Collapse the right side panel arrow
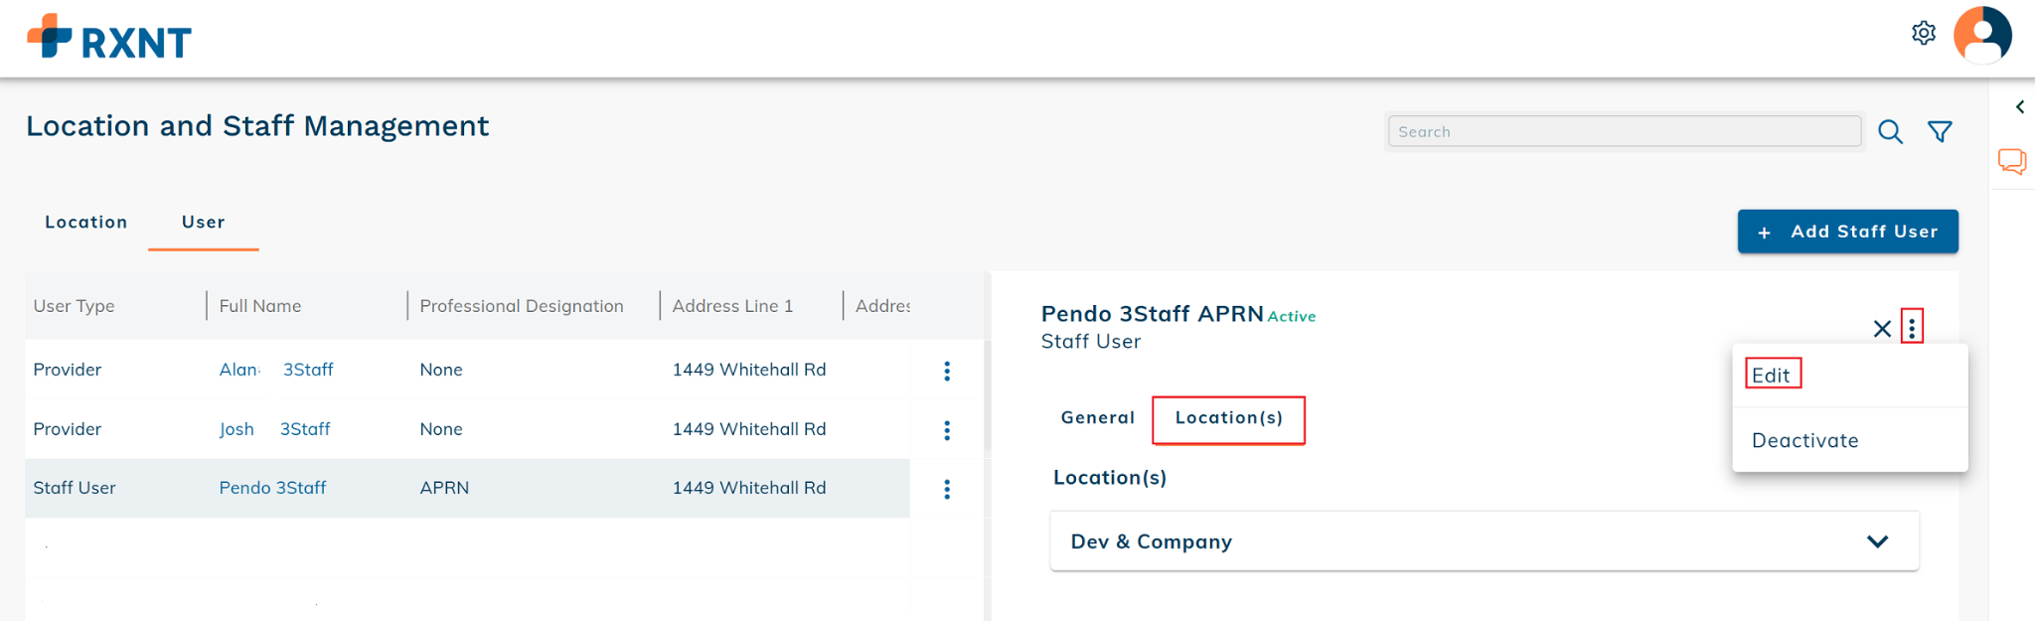2035x621 pixels. click(x=2019, y=107)
